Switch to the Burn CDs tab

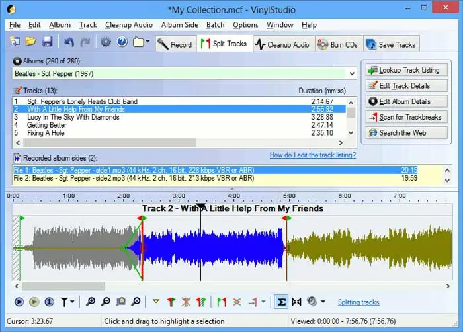[x=339, y=44]
